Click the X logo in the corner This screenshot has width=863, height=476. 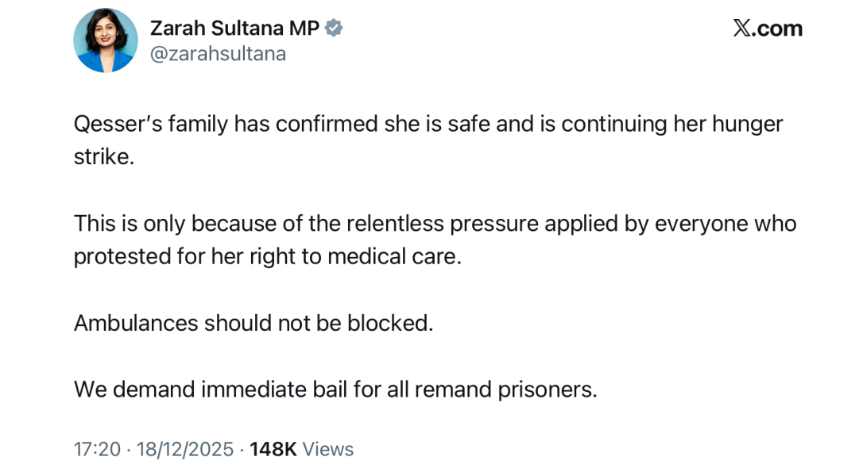pyautogui.click(x=741, y=29)
